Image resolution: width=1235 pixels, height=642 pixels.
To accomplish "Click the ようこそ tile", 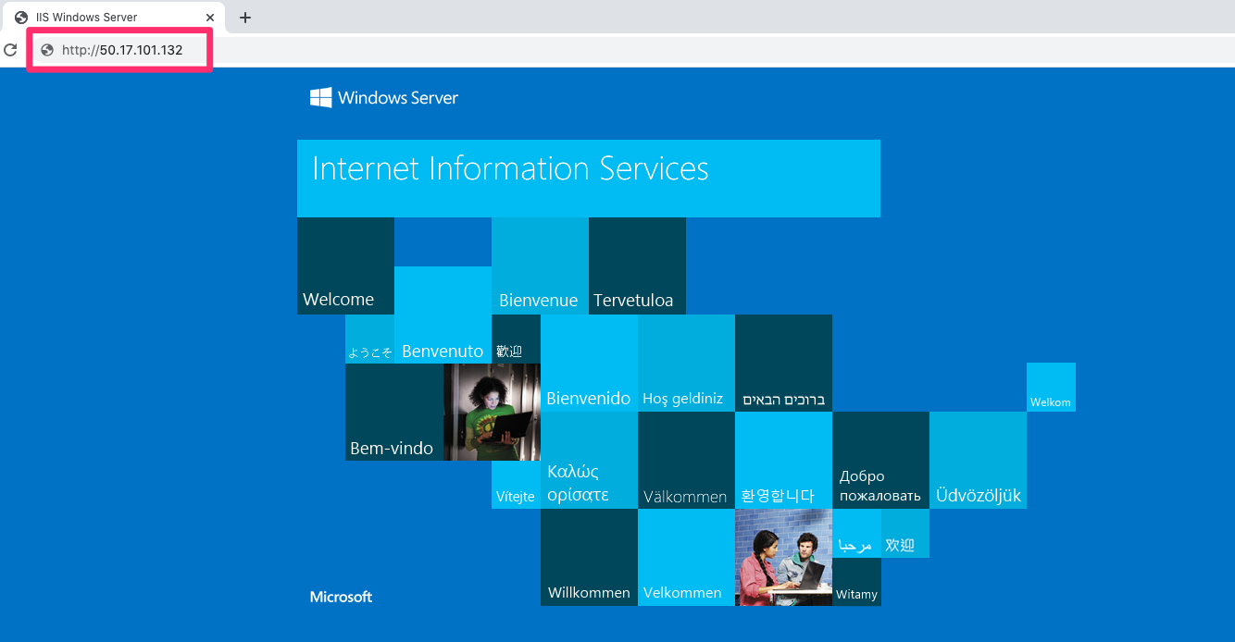I will pyautogui.click(x=369, y=339).
